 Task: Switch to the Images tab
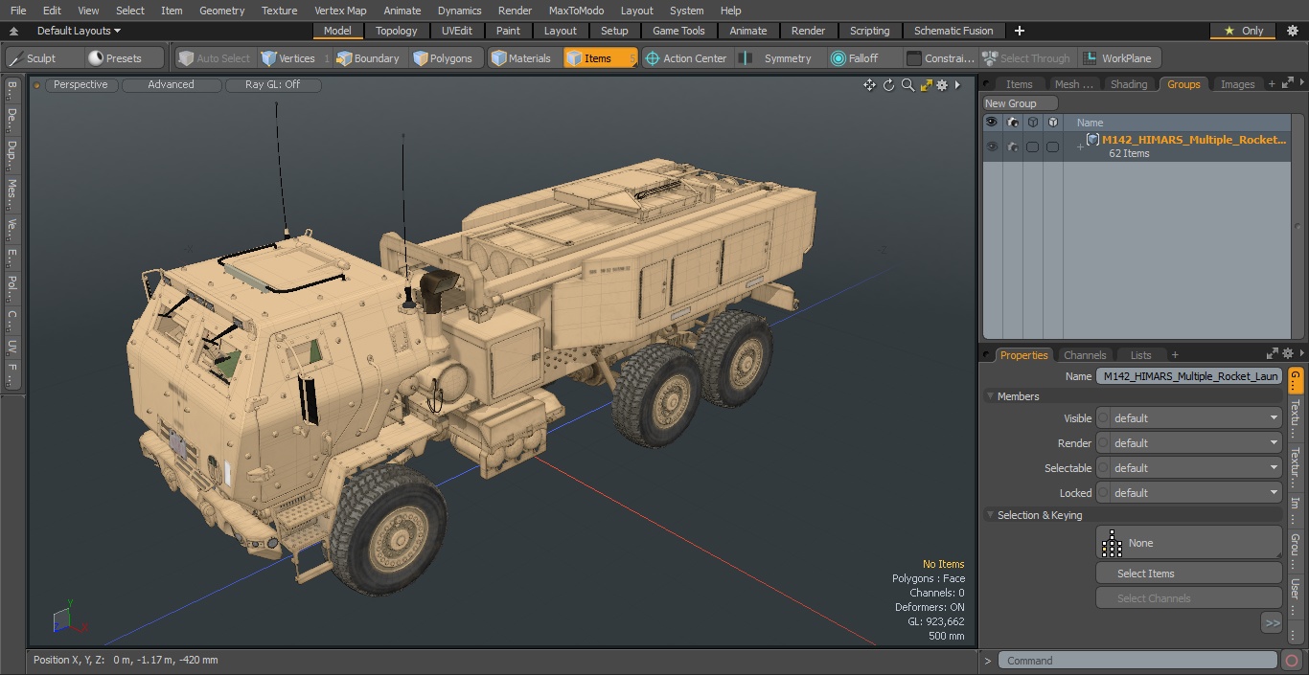pyautogui.click(x=1237, y=84)
